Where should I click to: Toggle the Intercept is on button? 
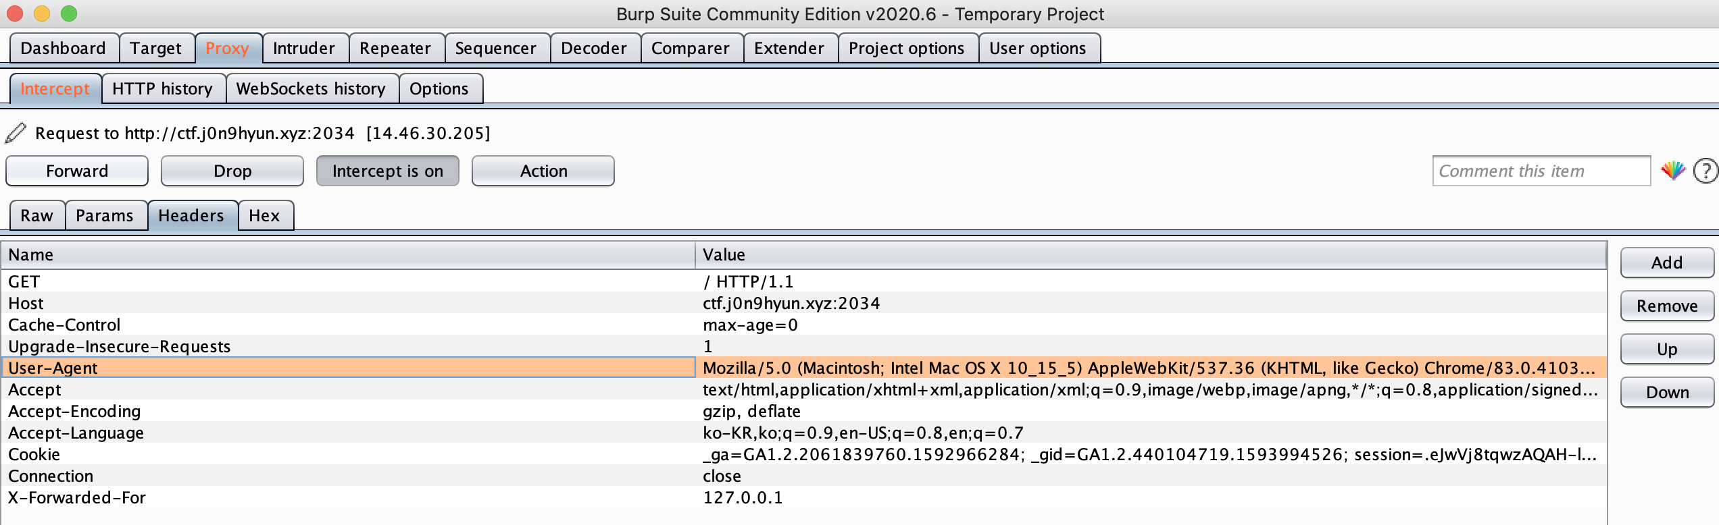click(x=388, y=171)
